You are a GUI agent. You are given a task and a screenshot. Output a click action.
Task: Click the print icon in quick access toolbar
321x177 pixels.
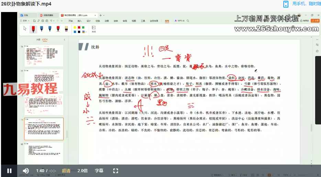tap(43, 21)
